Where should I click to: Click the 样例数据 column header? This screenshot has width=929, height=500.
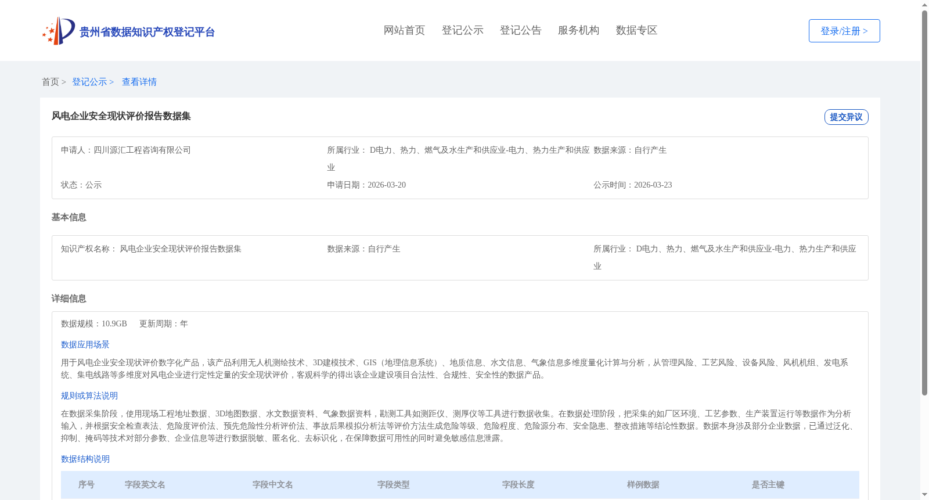pyautogui.click(x=643, y=484)
